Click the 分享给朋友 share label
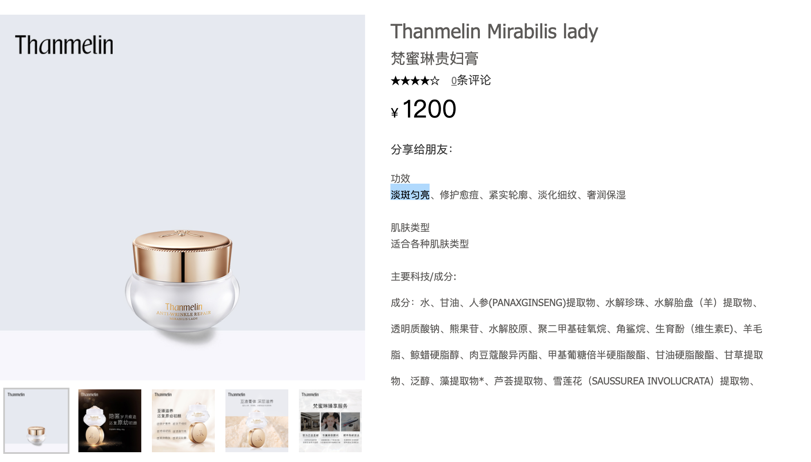The image size is (811, 462). point(422,149)
